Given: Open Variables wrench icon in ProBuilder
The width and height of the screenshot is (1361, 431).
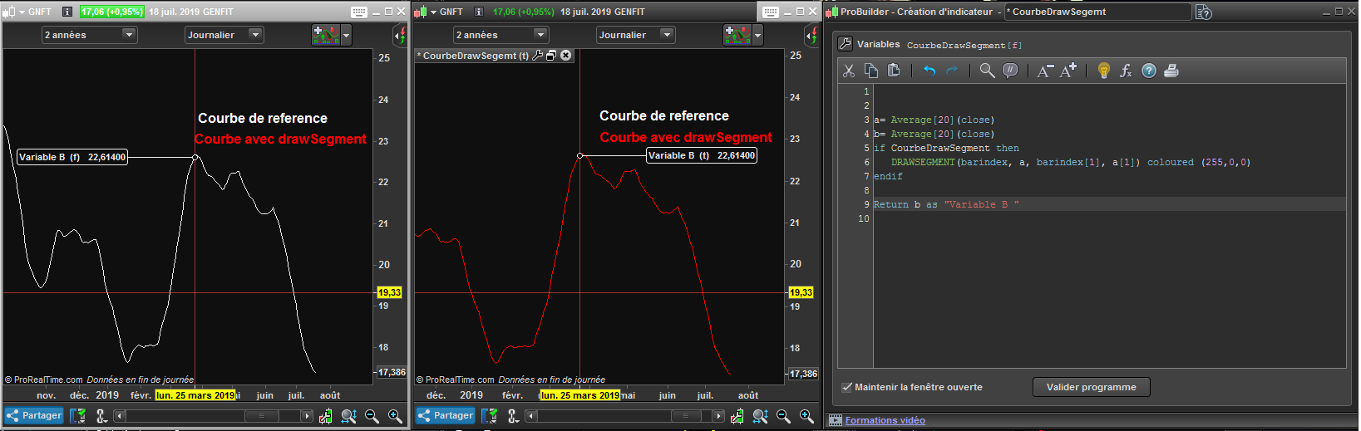Looking at the screenshot, I should (x=846, y=44).
